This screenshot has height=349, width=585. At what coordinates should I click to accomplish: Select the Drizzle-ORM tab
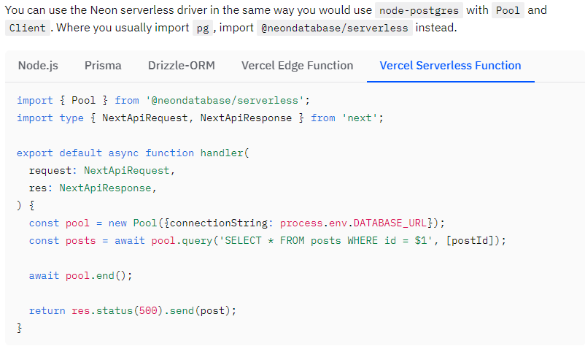click(181, 66)
